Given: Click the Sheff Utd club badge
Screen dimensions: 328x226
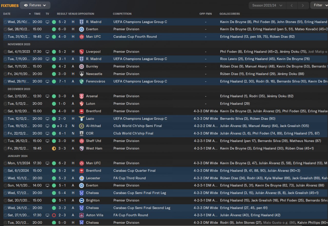Looking at the screenshot, I should point(81,141).
